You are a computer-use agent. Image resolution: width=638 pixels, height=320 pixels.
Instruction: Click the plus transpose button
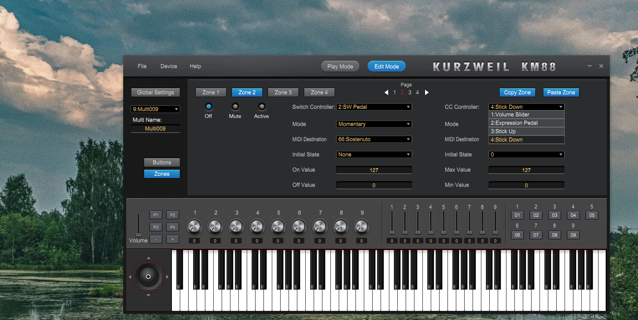point(173,239)
